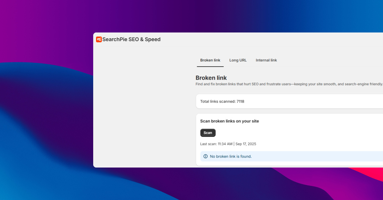Click the SearchPie orange logo icon
This screenshot has width=383, height=200.
(99, 39)
